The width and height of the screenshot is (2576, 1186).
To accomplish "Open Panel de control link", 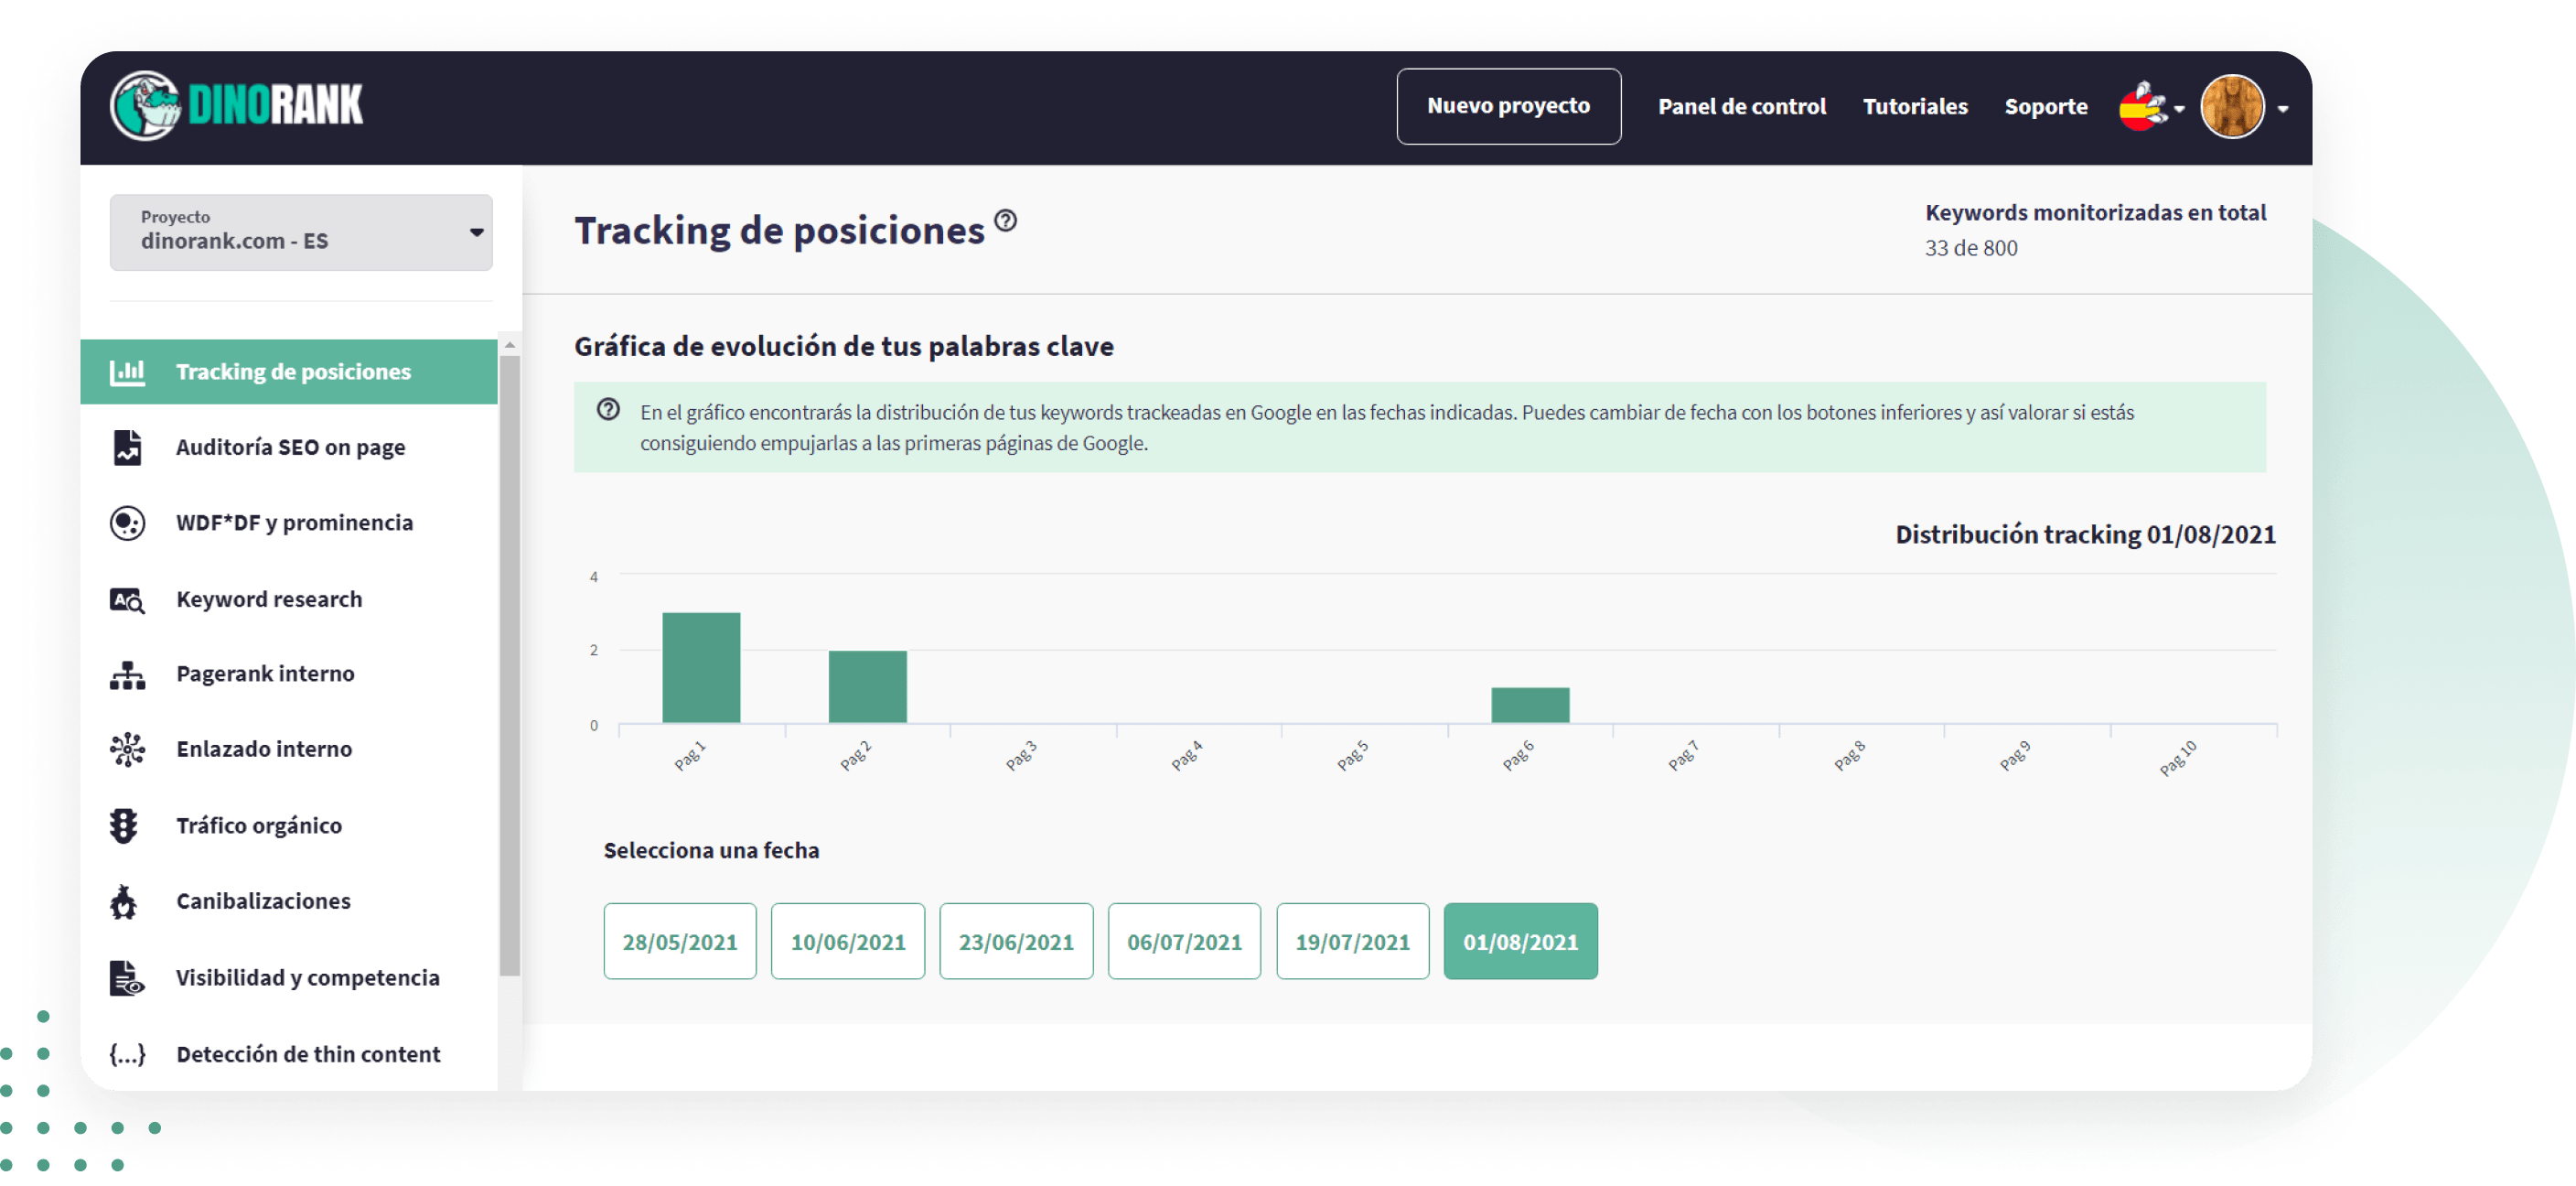I will 1741,106.
